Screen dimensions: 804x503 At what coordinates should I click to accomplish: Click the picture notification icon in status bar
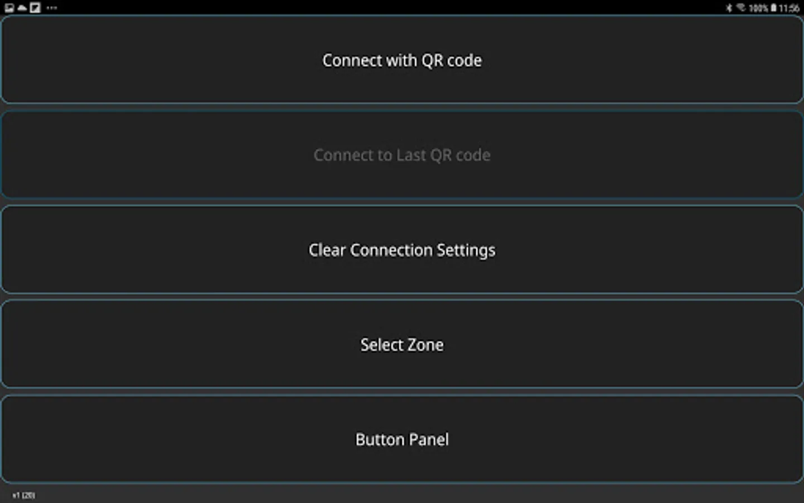click(x=9, y=8)
